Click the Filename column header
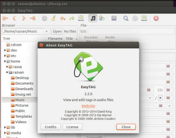 coord(55,39)
